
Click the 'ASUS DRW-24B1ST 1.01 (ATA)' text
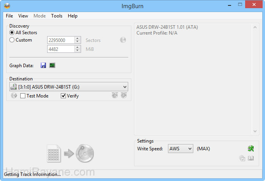point(167,27)
